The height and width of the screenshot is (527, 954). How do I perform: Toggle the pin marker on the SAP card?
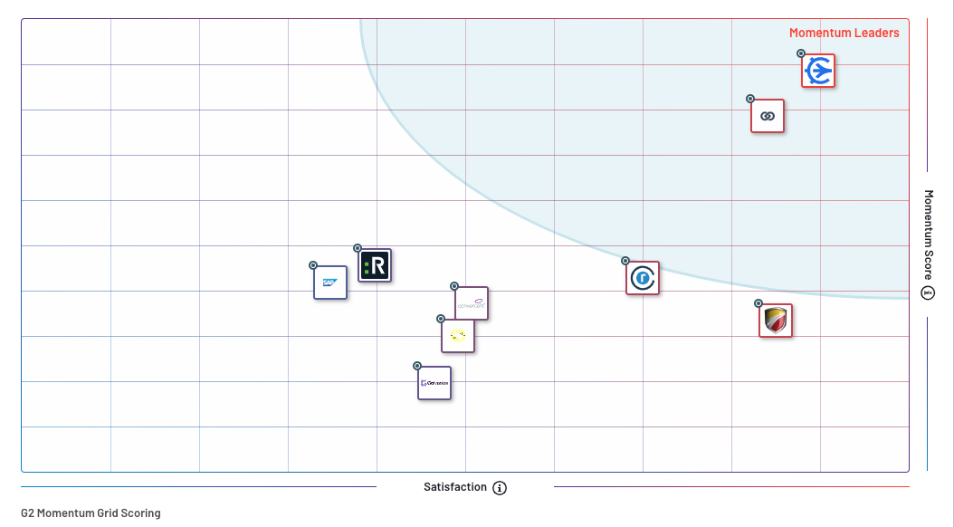pos(312,264)
